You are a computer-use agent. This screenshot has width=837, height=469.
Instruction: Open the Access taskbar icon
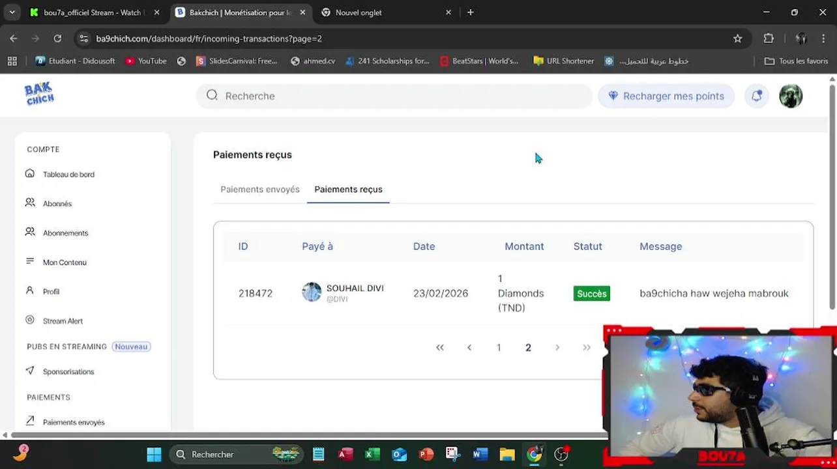[345, 454]
